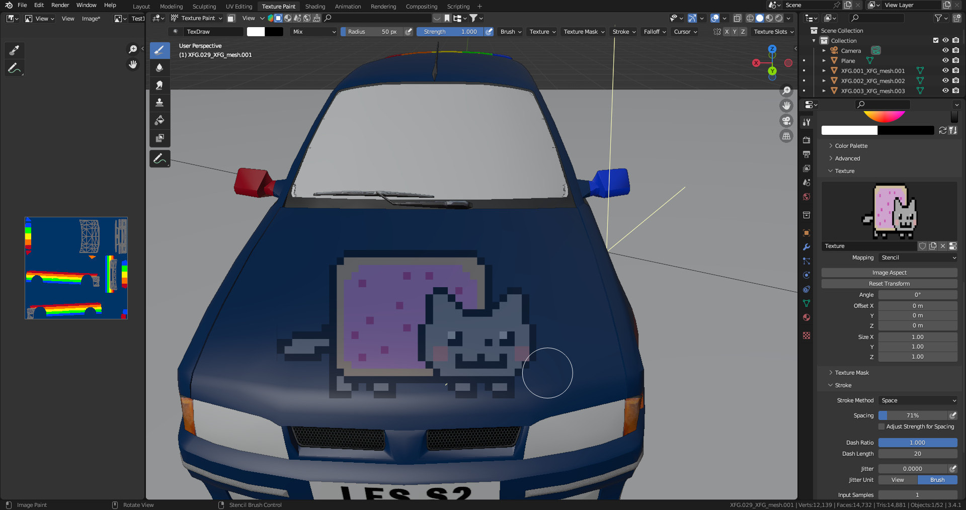Click the Dash Length value field
This screenshot has height=510, width=966.
918,454
